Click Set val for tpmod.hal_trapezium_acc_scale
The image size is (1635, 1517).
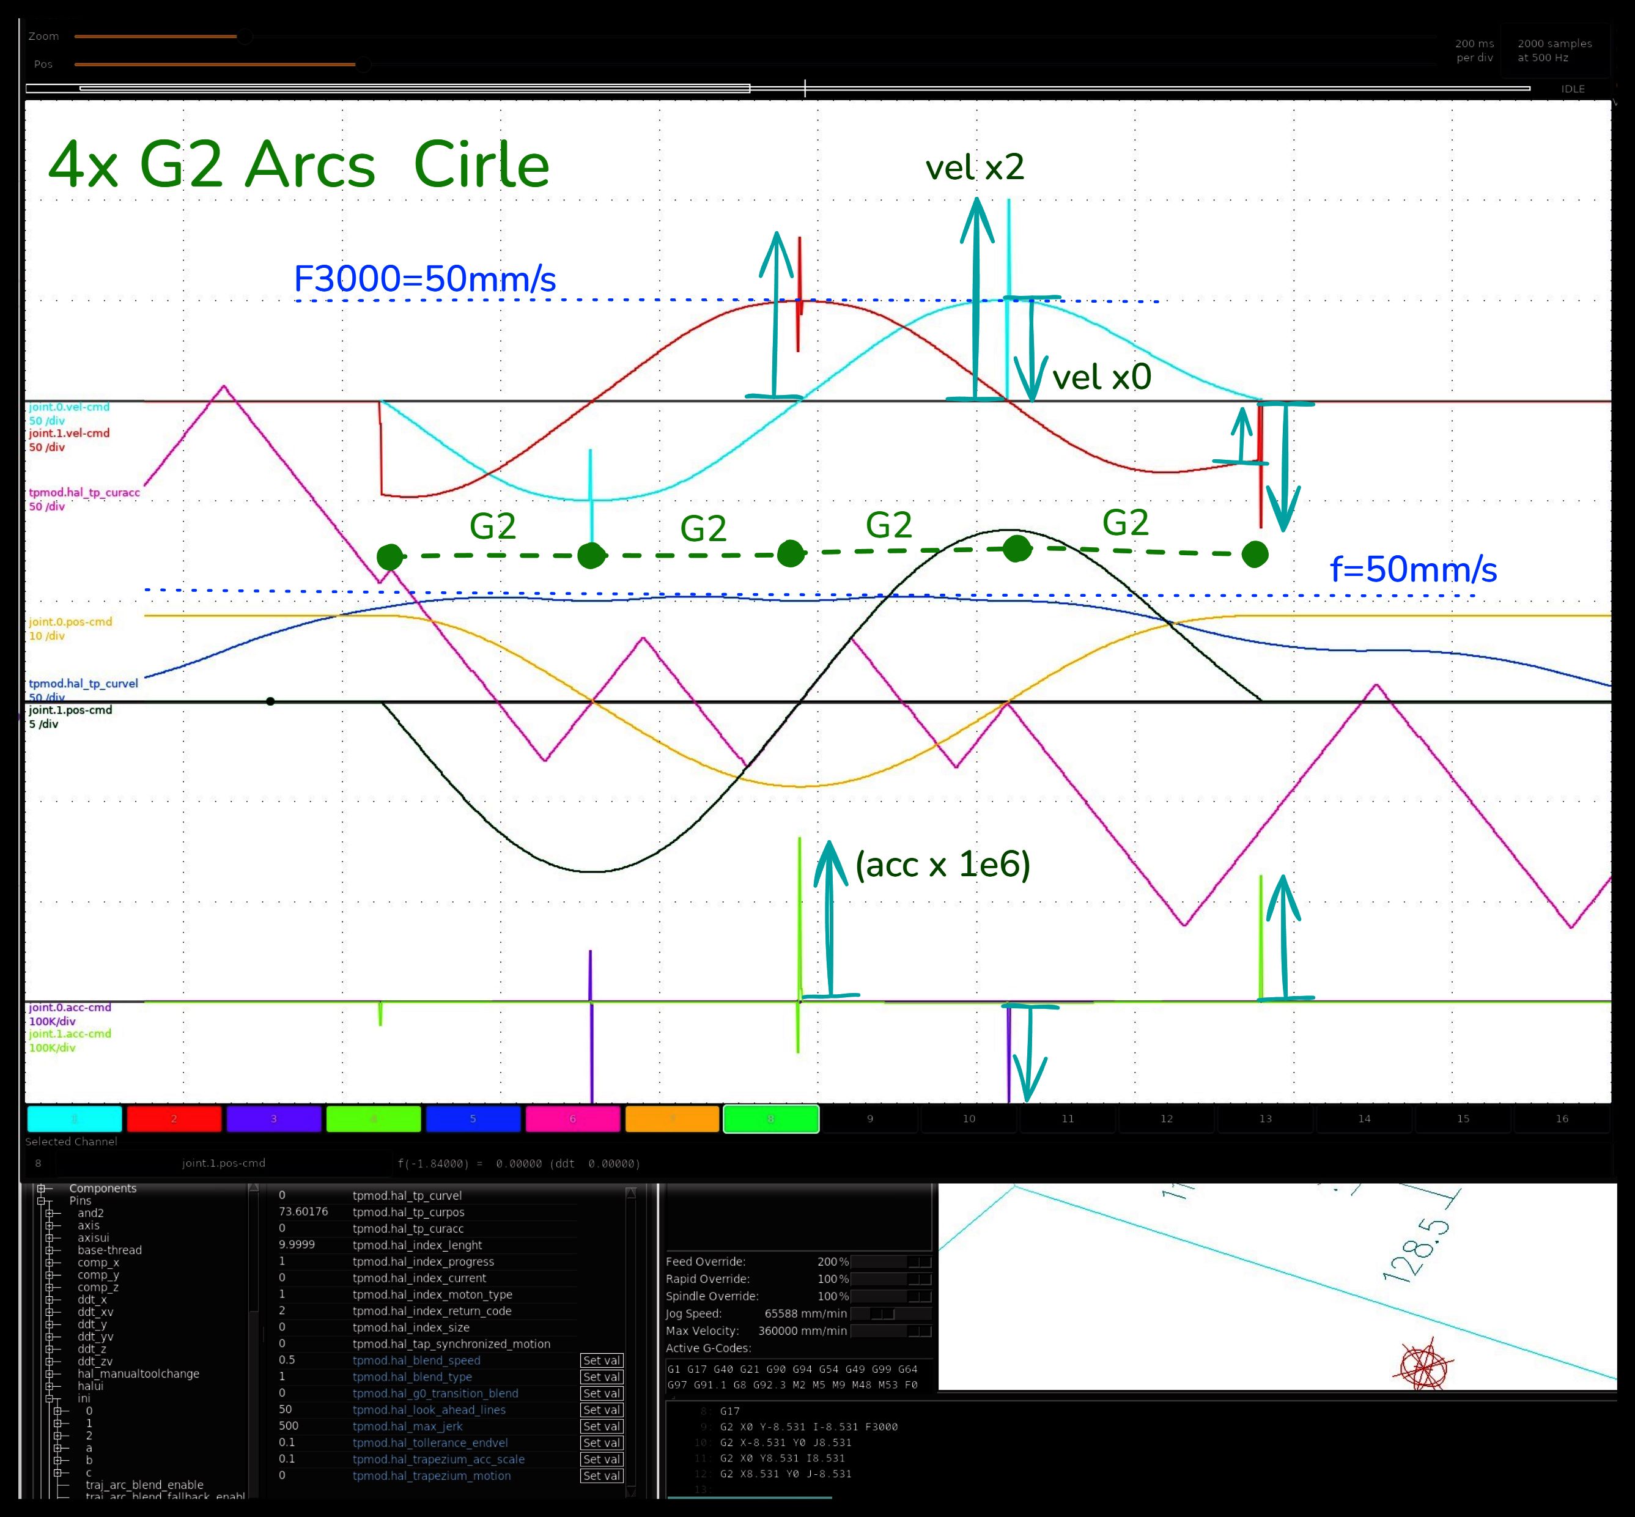pos(602,1459)
